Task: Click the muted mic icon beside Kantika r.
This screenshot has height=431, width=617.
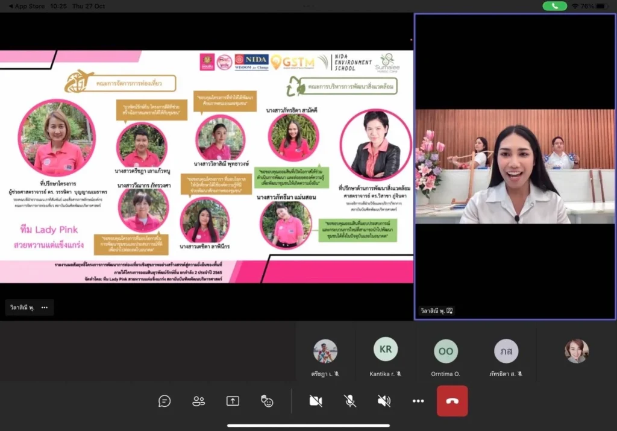Action: 399,373
